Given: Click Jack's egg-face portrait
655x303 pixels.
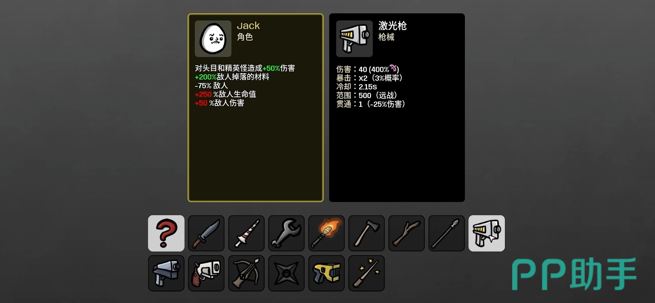Looking at the screenshot, I should pyautogui.click(x=213, y=38).
